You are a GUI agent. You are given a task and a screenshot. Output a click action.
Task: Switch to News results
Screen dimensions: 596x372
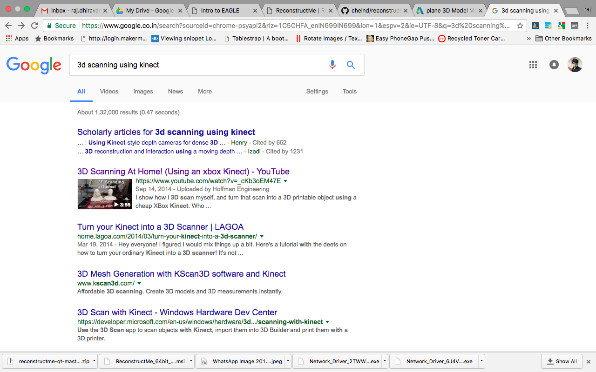[x=176, y=92]
